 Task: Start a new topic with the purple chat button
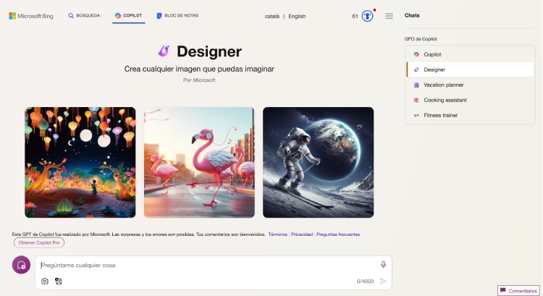[21, 265]
